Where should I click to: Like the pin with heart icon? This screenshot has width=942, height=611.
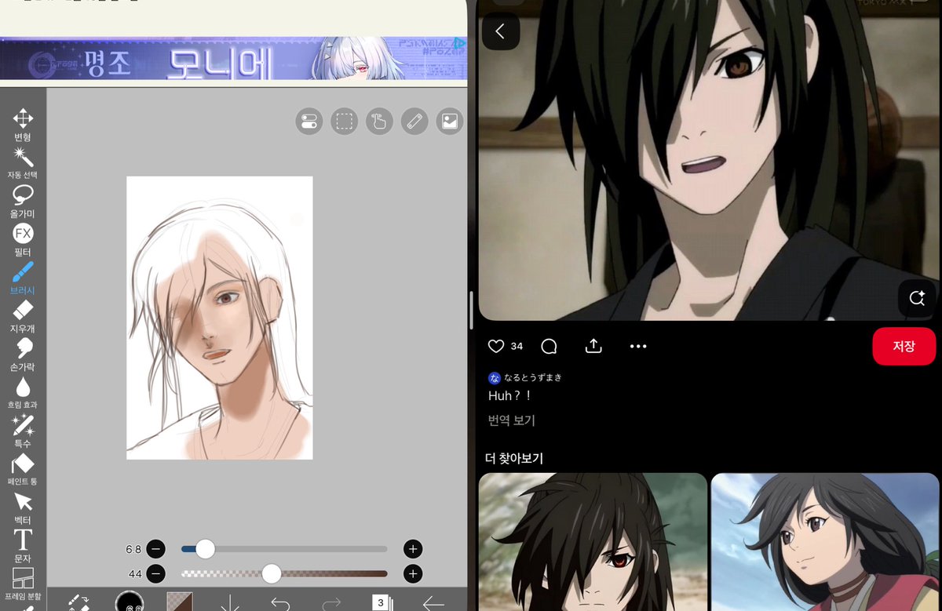pyautogui.click(x=496, y=346)
